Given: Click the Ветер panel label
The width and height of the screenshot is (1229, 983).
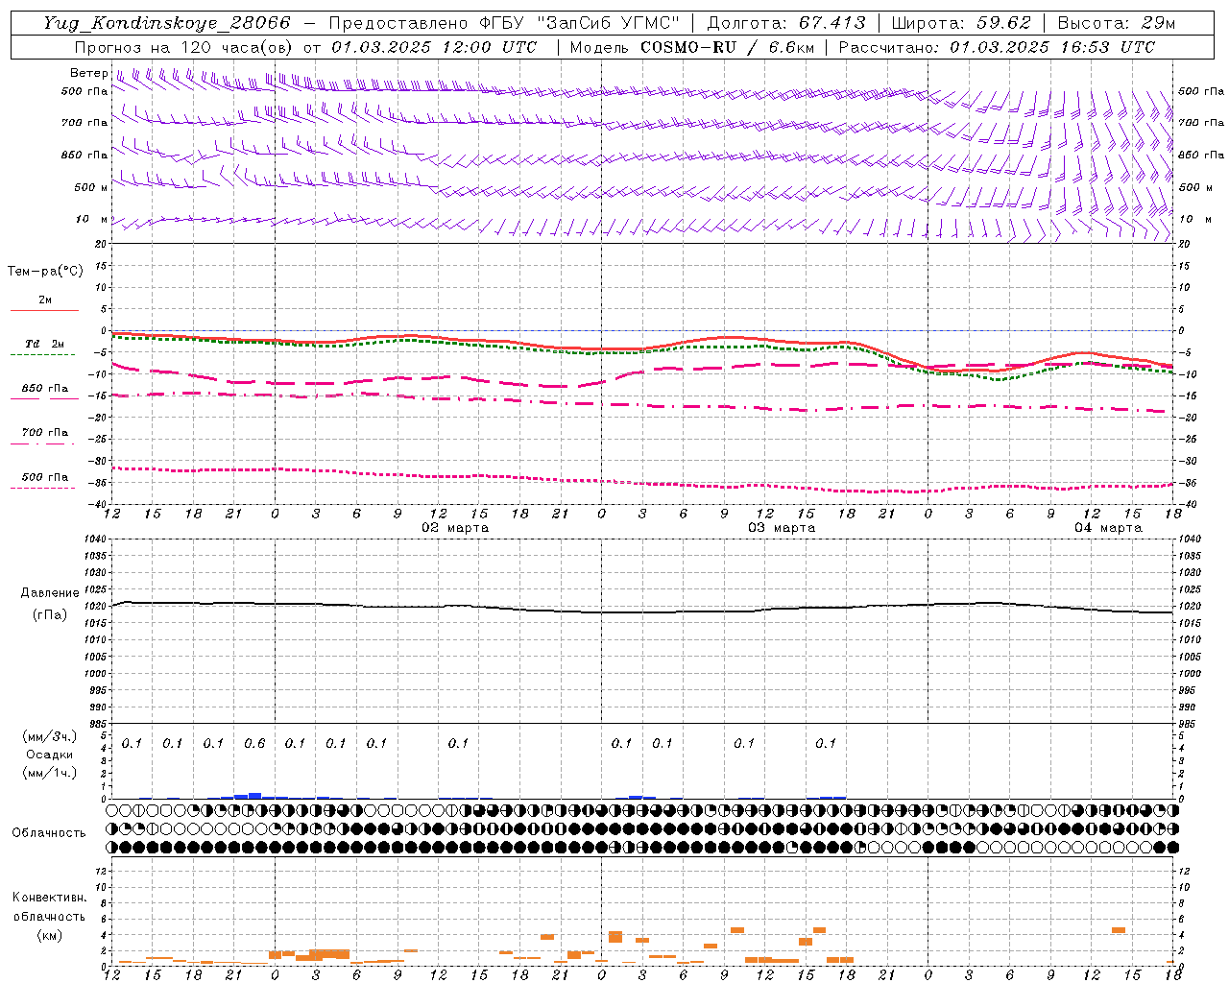Looking at the screenshot, I should 89,73.
